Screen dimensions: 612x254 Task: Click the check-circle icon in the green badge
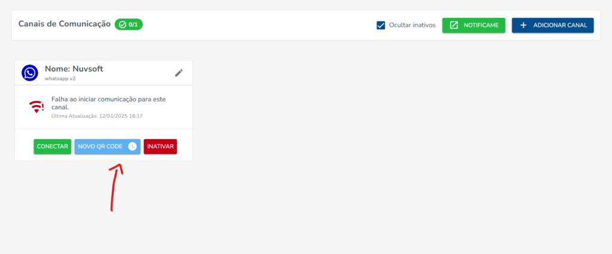click(x=123, y=25)
